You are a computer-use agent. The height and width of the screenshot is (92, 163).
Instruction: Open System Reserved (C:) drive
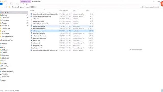click(8, 72)
